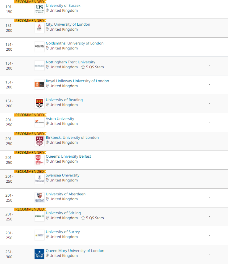Click the Queen's University Belfast logo

[39, 160]
